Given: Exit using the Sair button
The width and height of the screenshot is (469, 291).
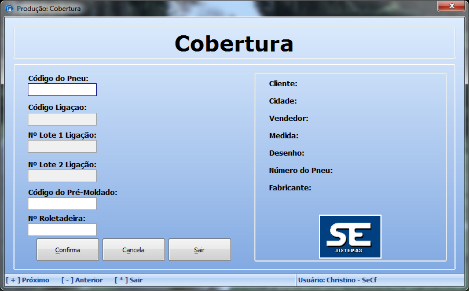Looking at the screenshot, I should tap(199, 250).
